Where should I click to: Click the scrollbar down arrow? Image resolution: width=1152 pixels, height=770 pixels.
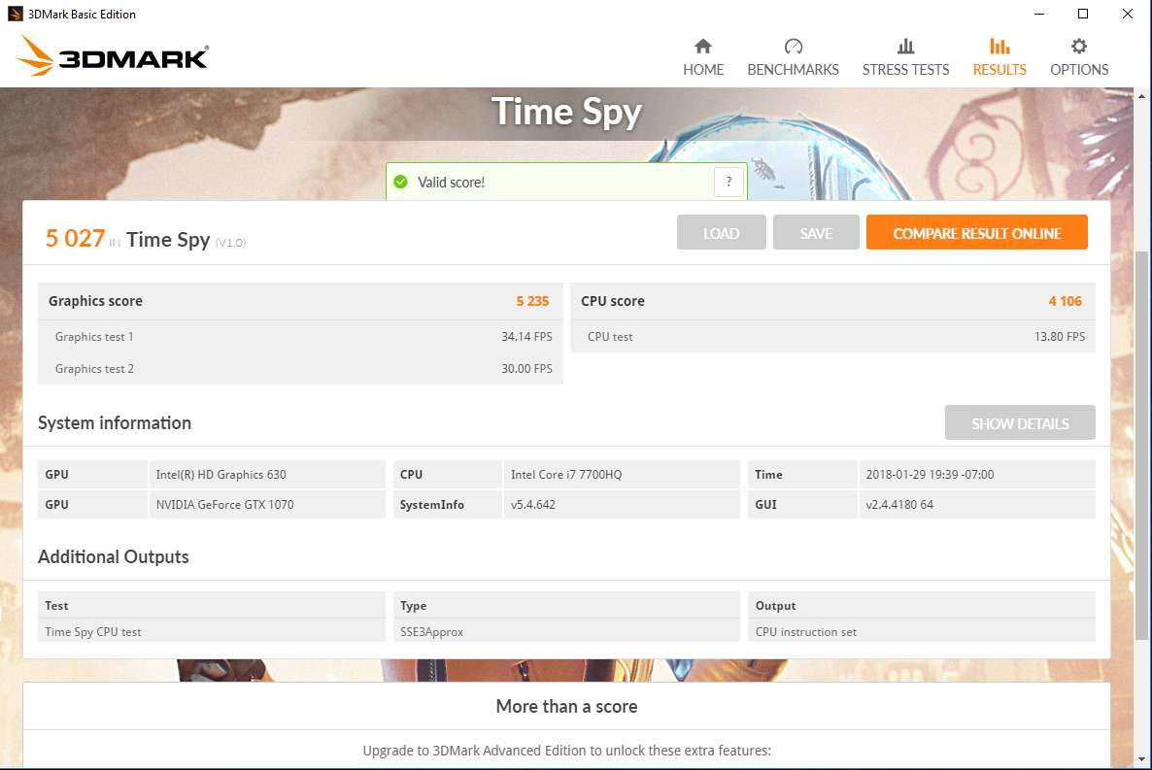(x=1142, y=760)
